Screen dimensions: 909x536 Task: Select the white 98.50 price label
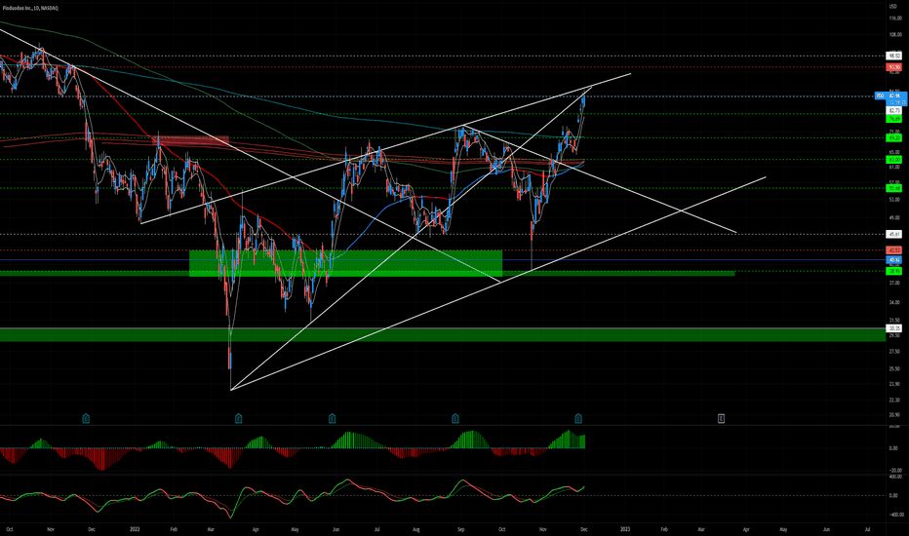tap(894, 57)
